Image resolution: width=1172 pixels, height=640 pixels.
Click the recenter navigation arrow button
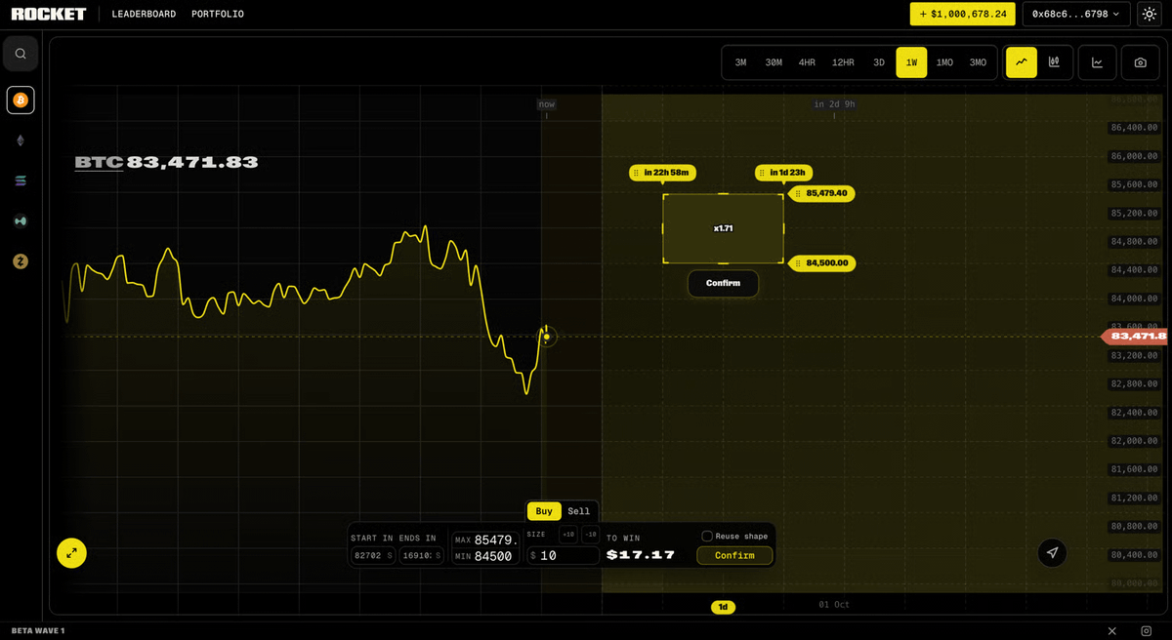tap(1052, 553)
